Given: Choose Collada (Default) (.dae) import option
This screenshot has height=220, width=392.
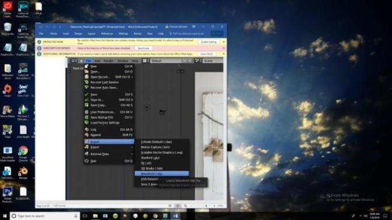Looking at the screenshot, I should pos(162,141).
